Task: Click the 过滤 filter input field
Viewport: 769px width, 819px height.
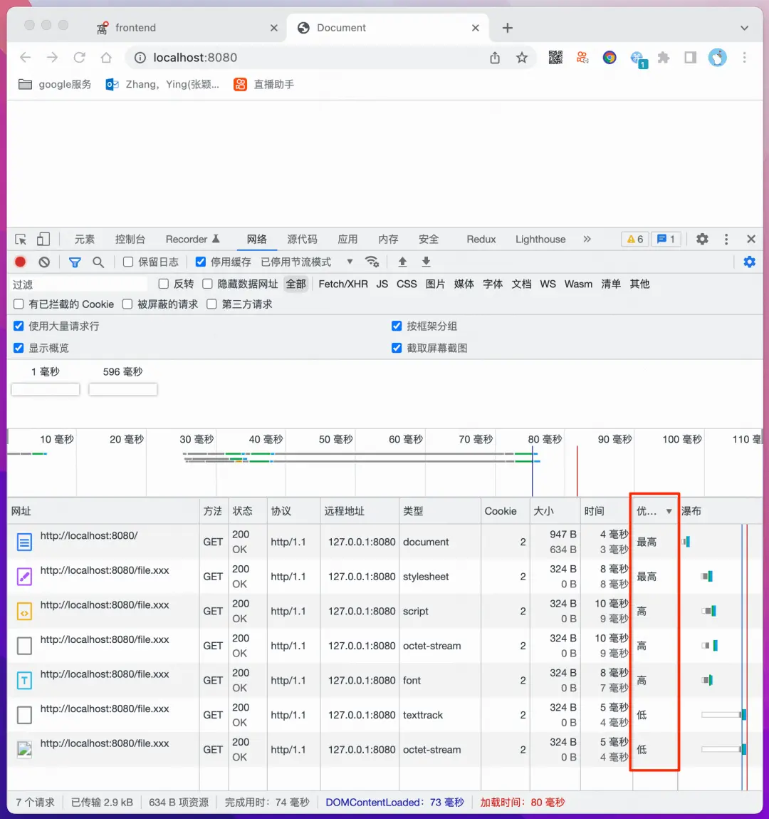Action: [78, 284]
